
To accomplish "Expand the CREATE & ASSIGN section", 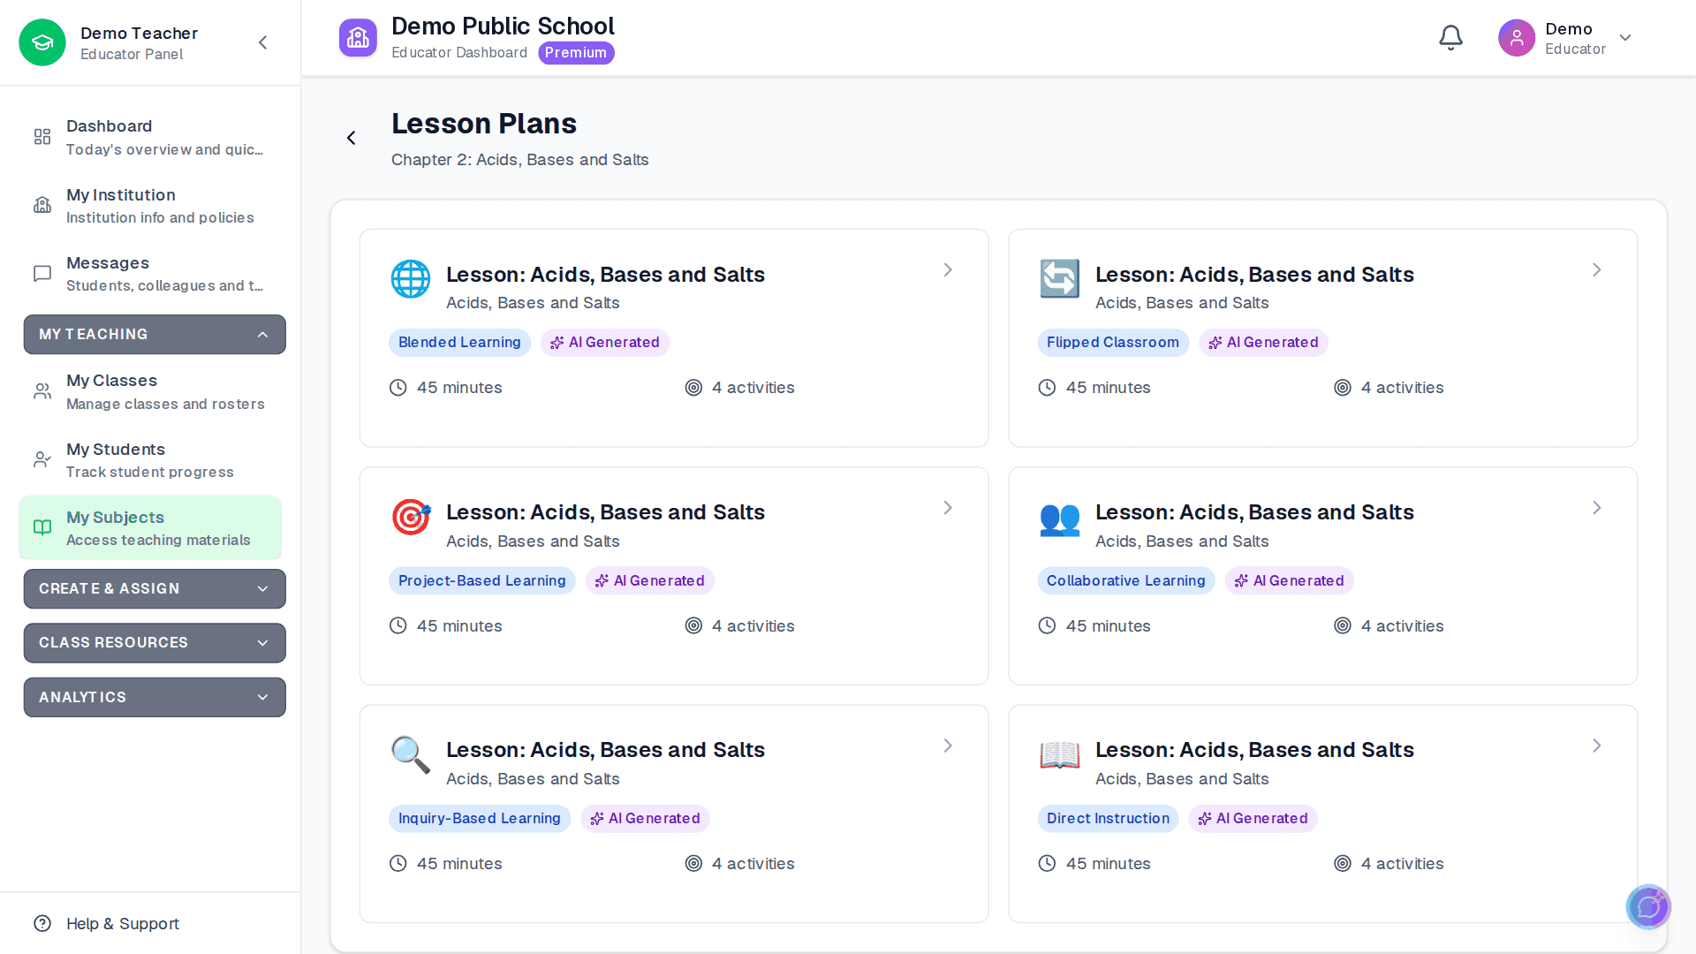I will (155, 589).
